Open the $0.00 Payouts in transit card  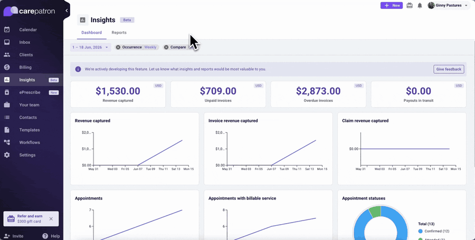point(419,94)
